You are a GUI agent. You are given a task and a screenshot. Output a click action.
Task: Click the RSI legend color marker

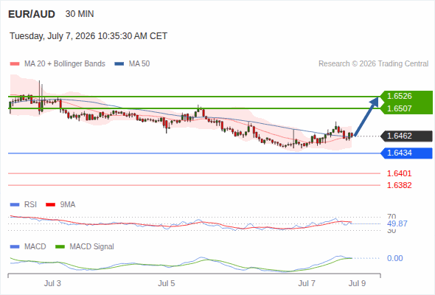click(15, 205)
